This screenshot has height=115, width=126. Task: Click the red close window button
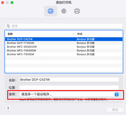[3, 3]
